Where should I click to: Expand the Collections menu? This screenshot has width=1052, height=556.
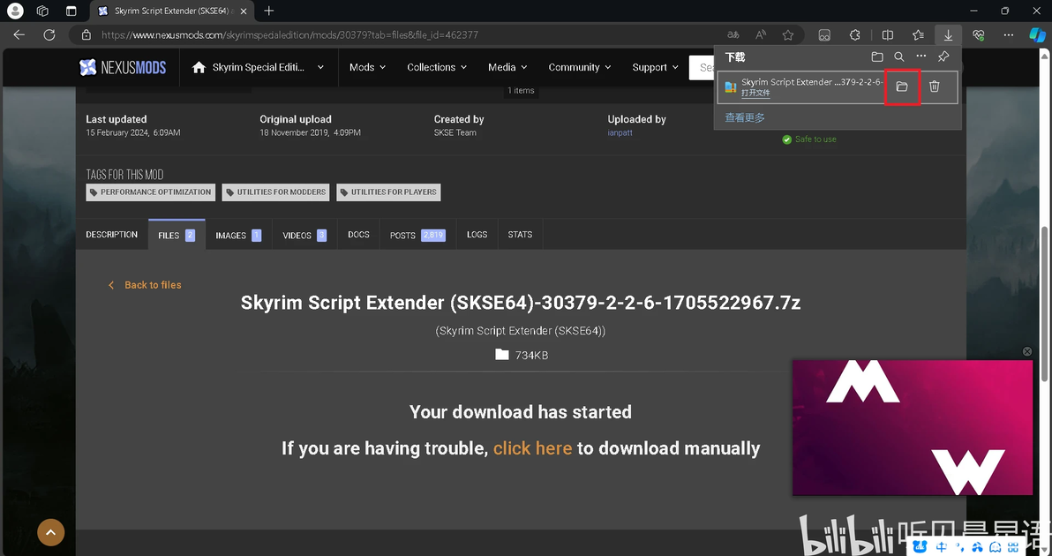coord(438,67)
